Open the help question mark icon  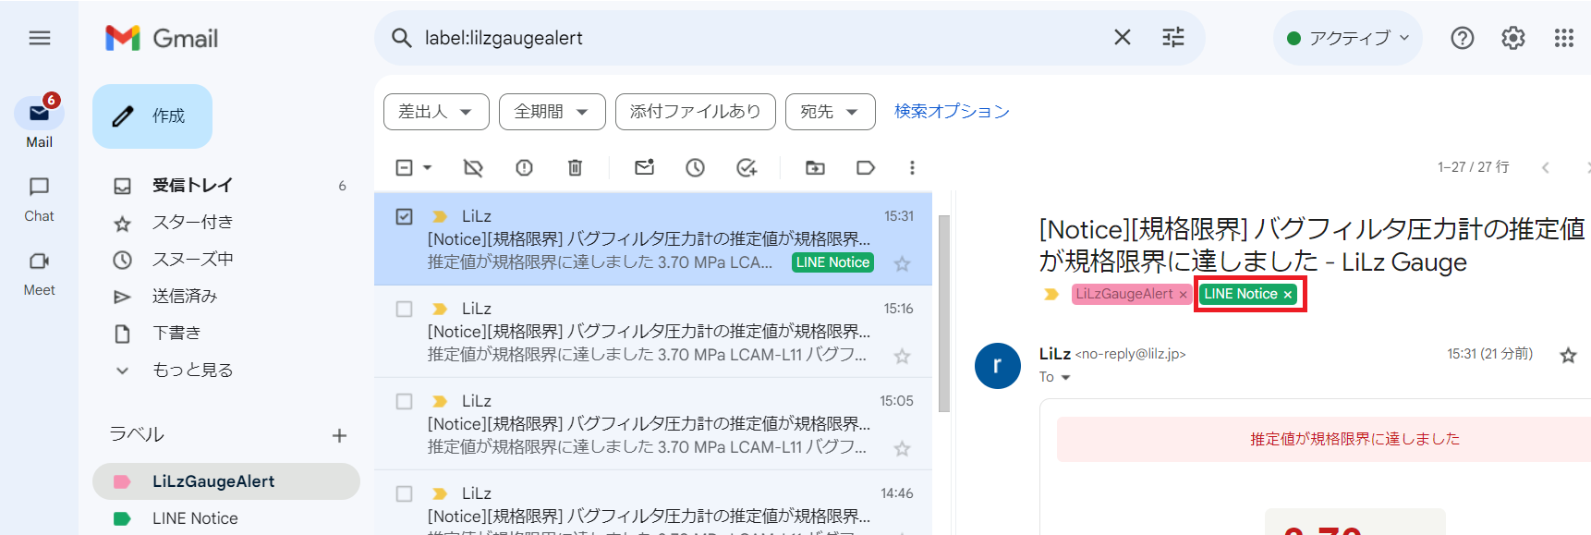(x=1462, y=38)
